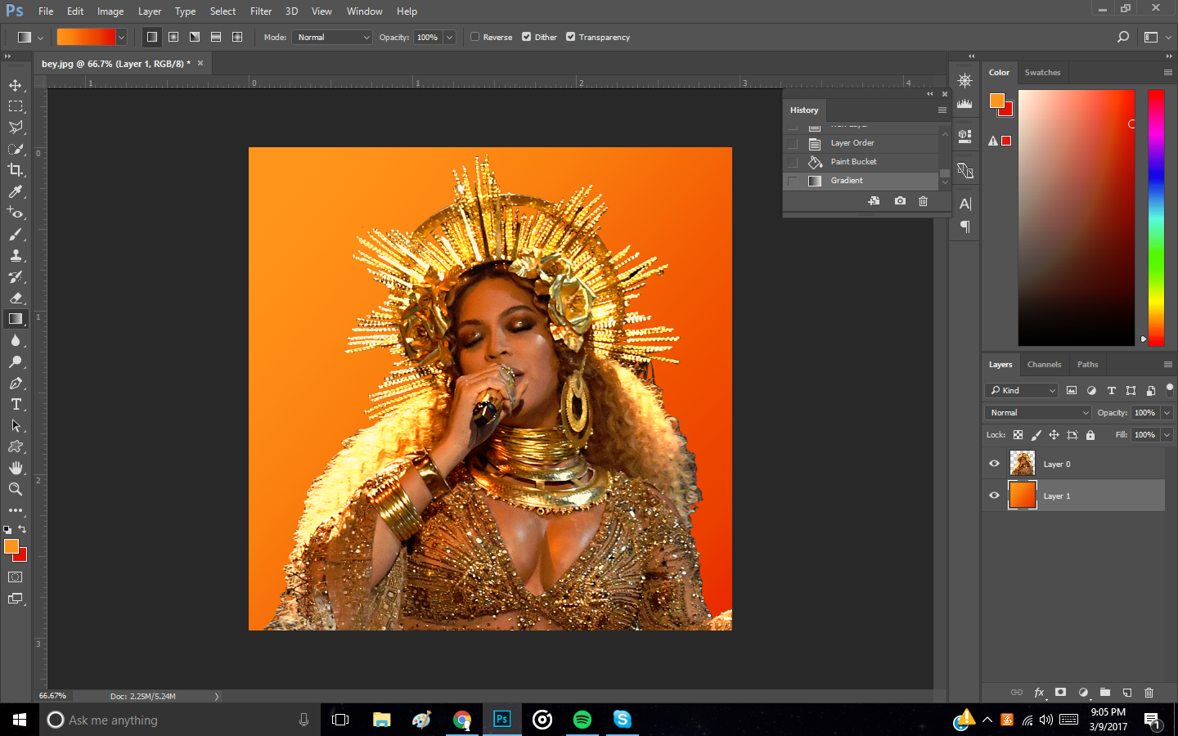Select the Spot Healing Brush tool

click(16, 213)
